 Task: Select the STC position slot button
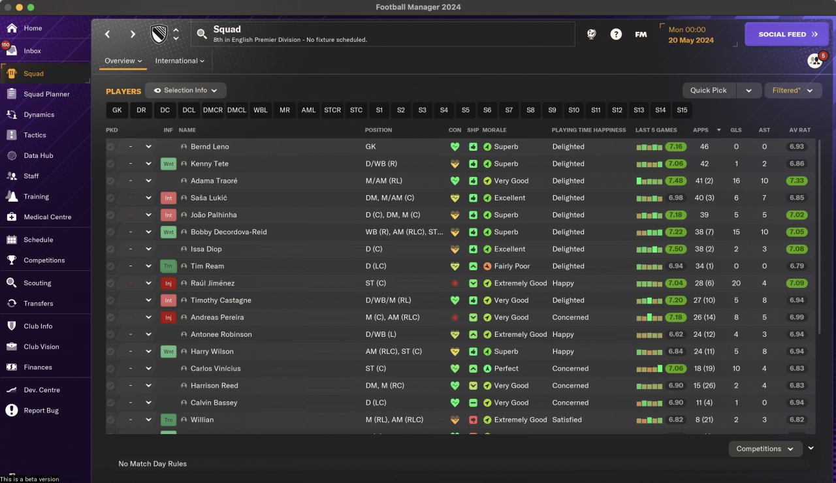[356, 110]
